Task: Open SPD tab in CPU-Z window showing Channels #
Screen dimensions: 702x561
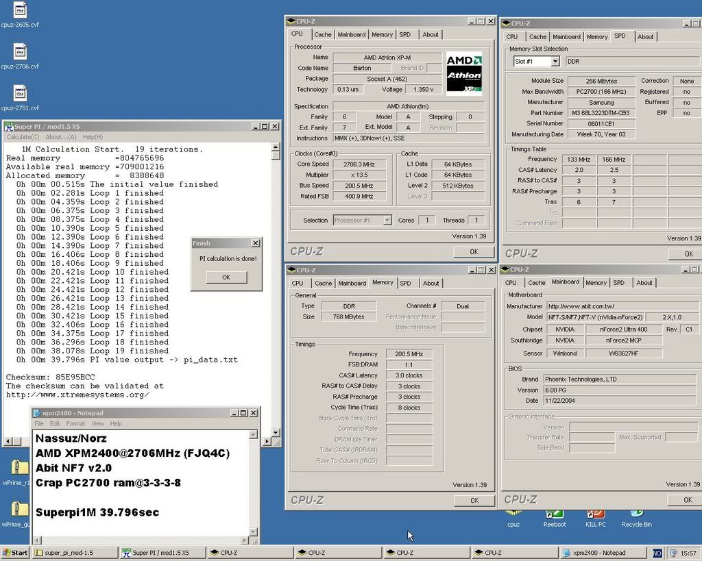Action: click(406, 283)
